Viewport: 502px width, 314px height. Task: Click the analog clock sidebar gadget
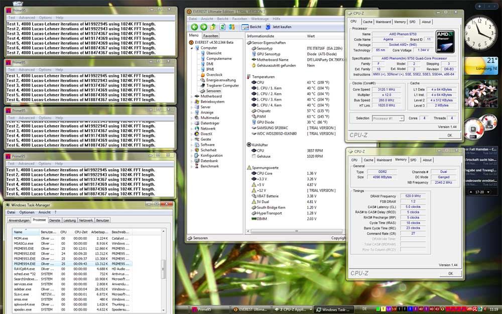pos(480,32)
